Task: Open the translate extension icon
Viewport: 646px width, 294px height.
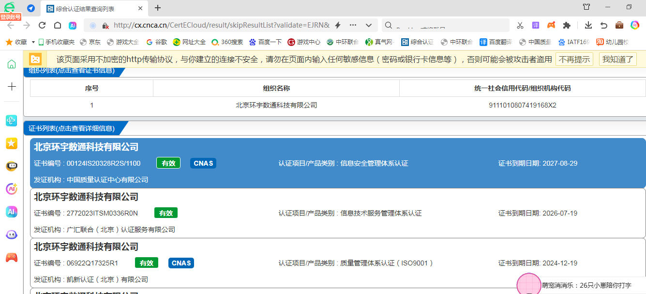Action: [x=536, y=25]
